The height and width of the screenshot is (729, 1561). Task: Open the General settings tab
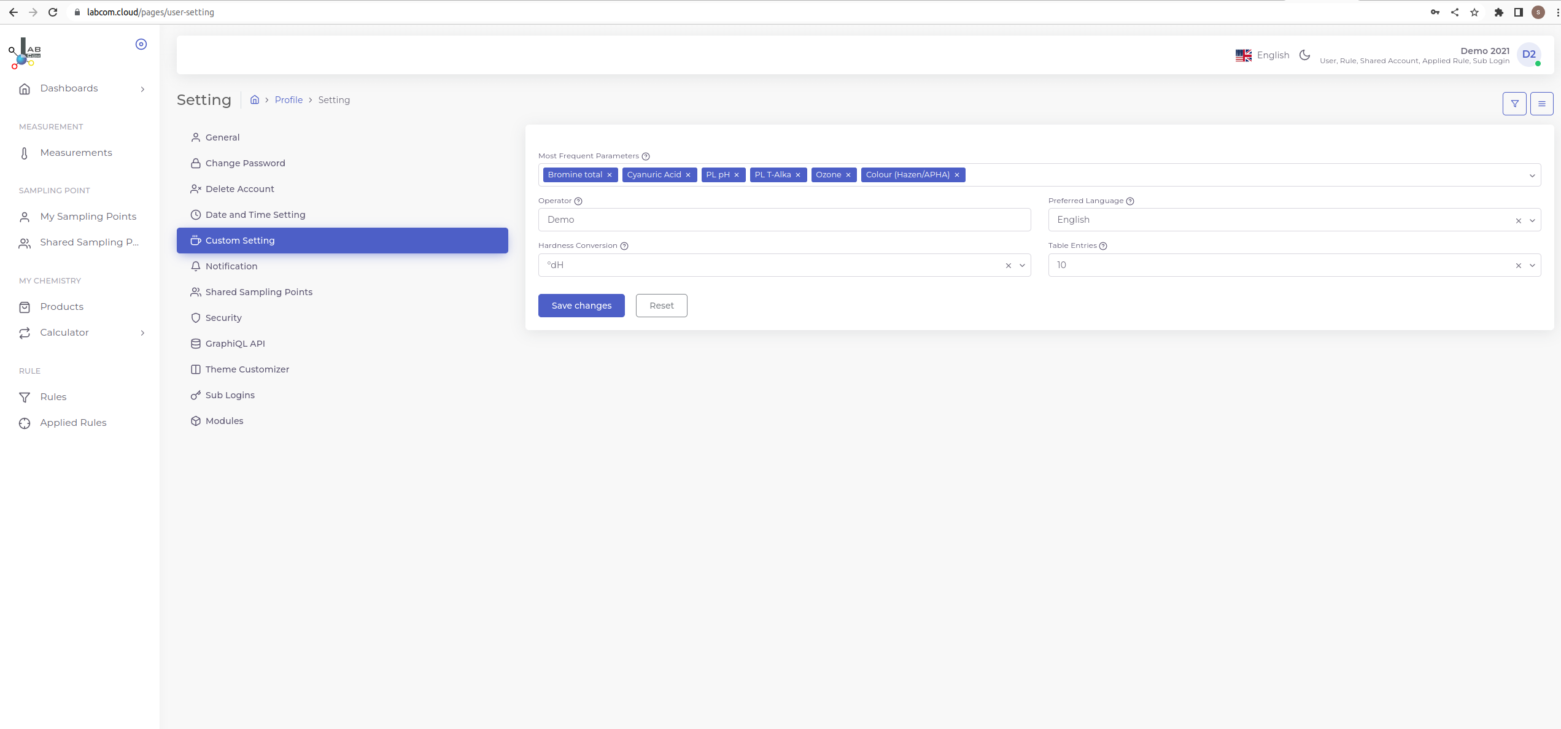pos(343,137)
